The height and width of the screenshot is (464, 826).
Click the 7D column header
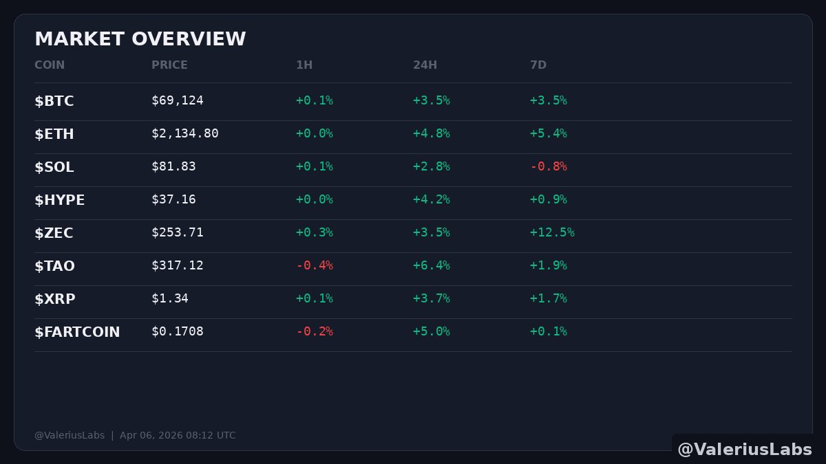click(x=538, y=65)
